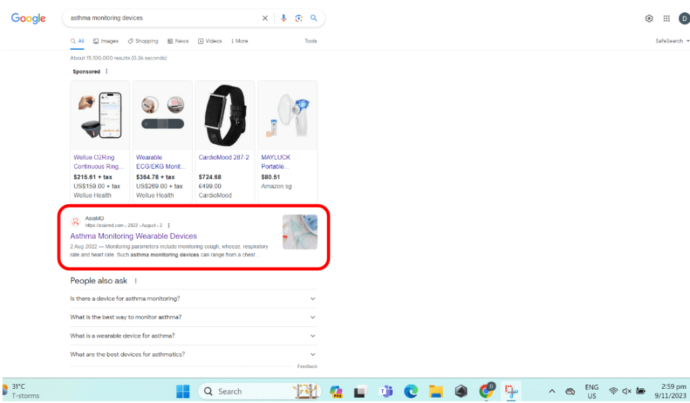Click the CardioMood 287-2 product image

[225, 115]
